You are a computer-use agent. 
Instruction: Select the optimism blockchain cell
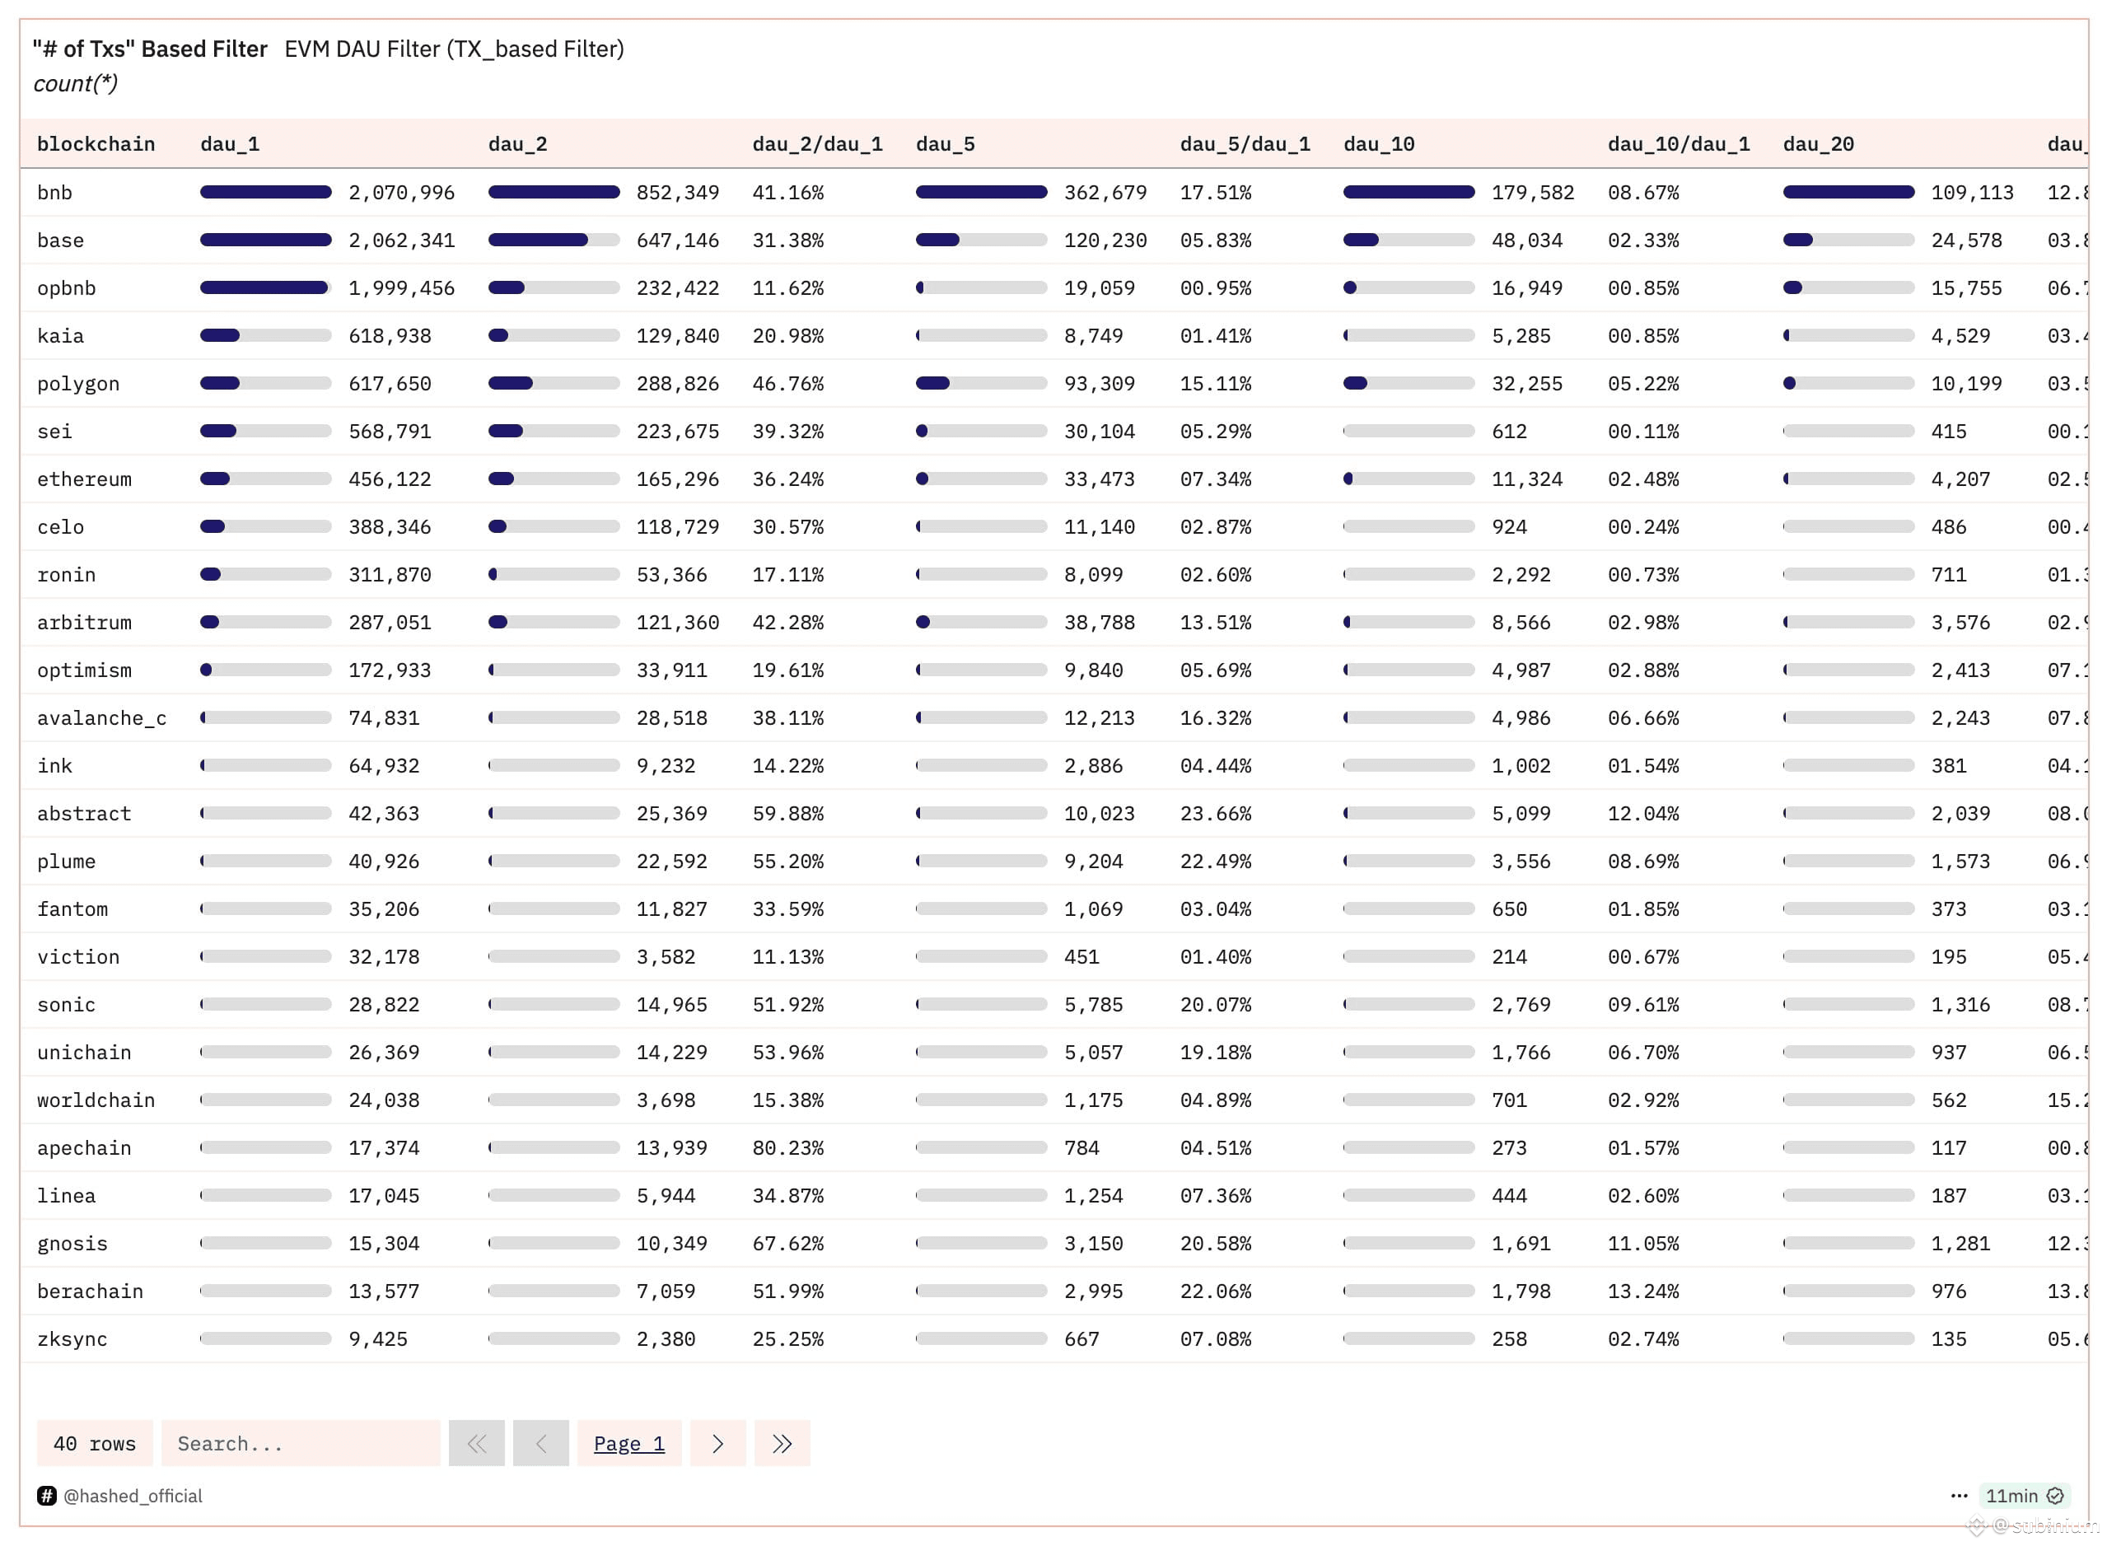click(84, 669)
